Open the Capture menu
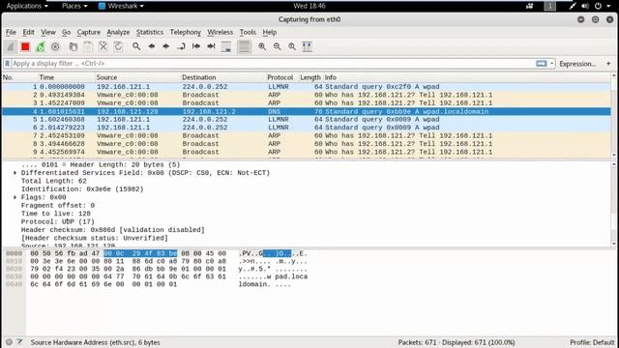This screenshot has height=348, width=619. (x=88, y=32)
